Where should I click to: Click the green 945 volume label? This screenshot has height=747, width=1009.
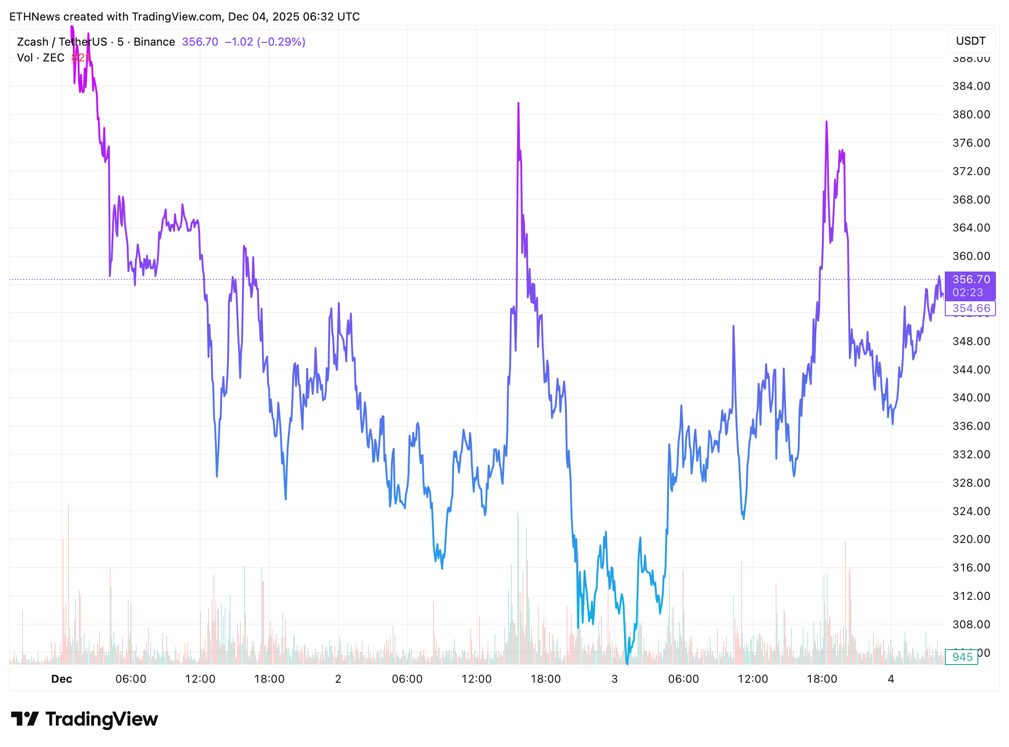click(x=962, y=657)
